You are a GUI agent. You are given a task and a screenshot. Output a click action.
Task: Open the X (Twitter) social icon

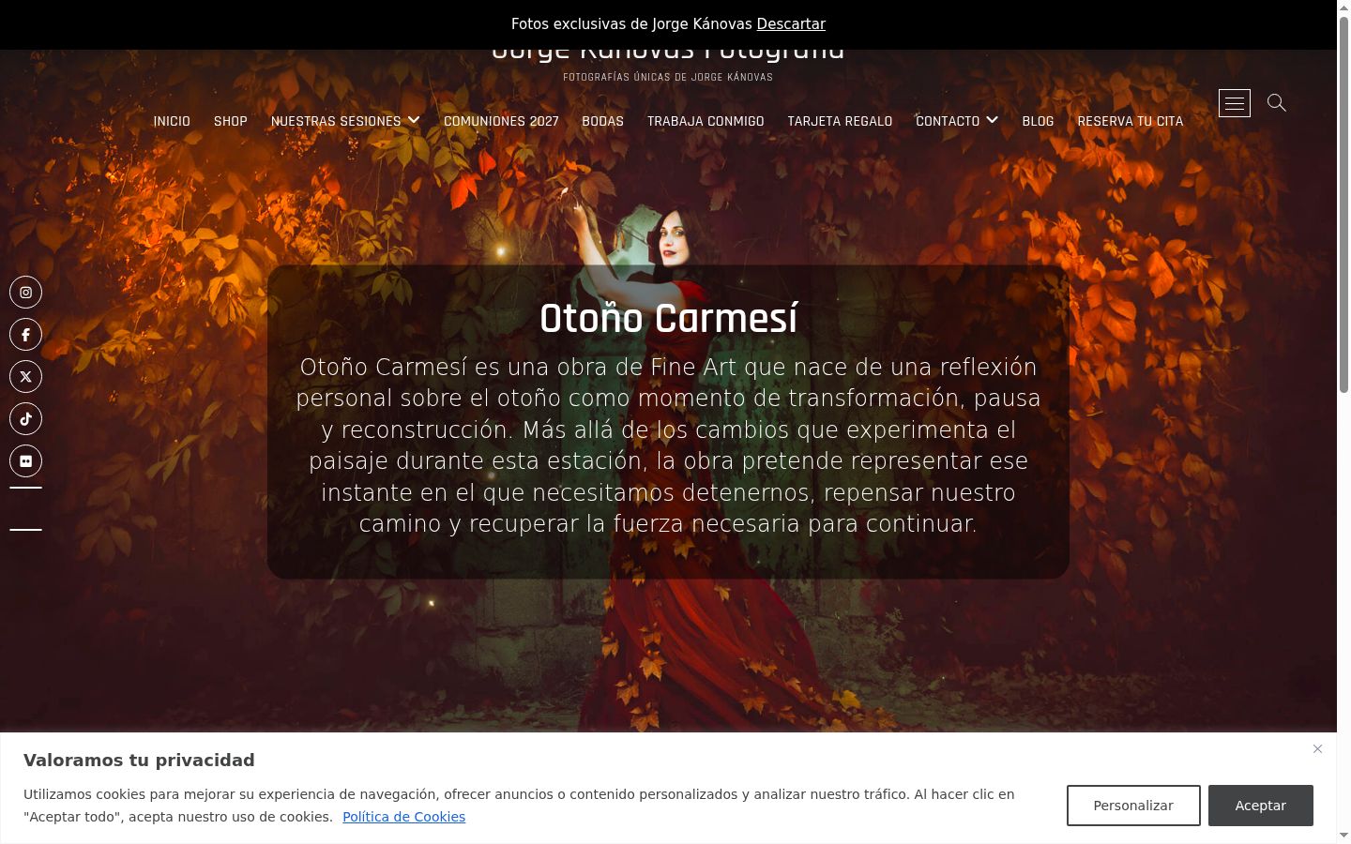(26, 377)
